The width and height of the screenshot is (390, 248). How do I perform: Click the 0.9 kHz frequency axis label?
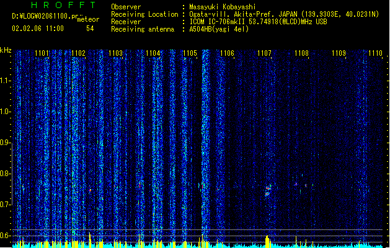5,143
